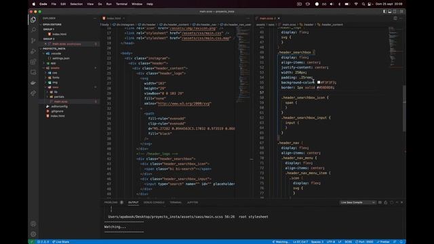Click the w3.org/2000/svg link in index.html

click(x=184, y=104)
